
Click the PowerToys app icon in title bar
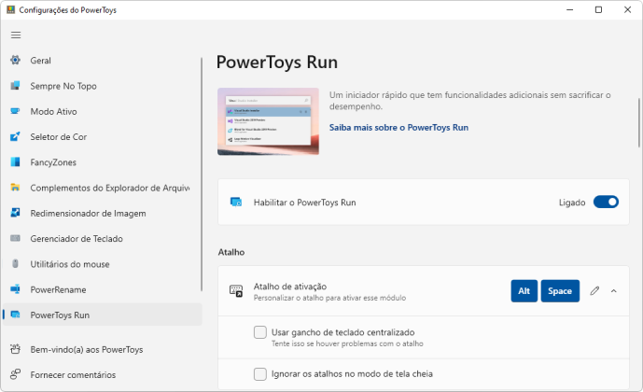[x=10, y=9]
